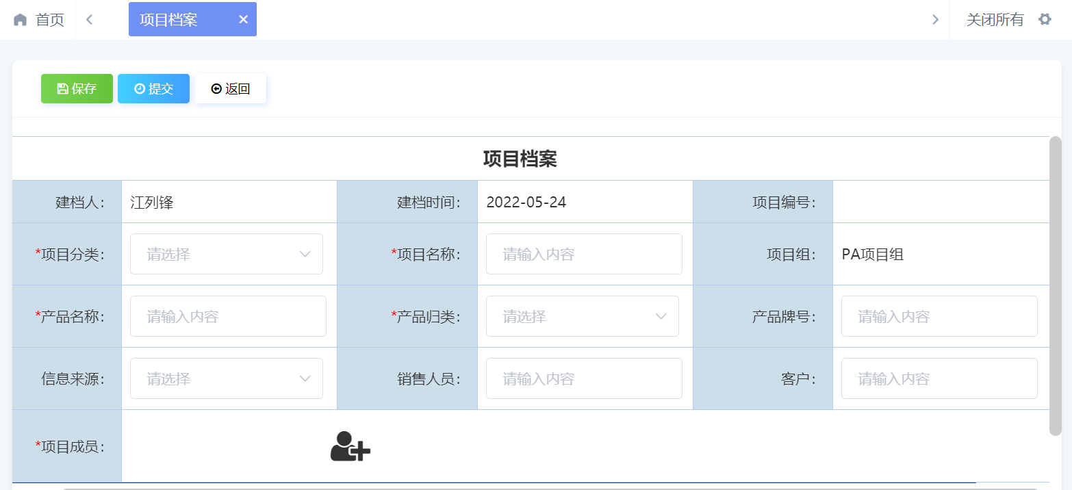Click inside the 项目名称 input field
1072x490 pixels.
click(x=583, y=253)
